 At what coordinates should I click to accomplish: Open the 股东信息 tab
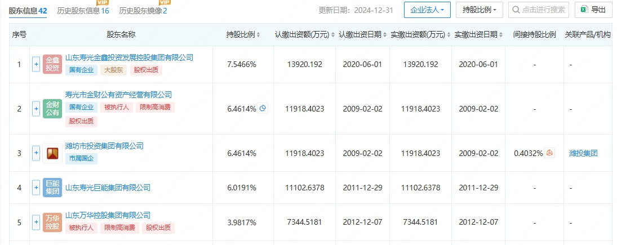tap(28, 10)
